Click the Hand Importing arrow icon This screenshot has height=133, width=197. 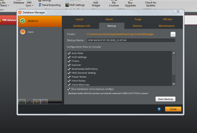40,5
